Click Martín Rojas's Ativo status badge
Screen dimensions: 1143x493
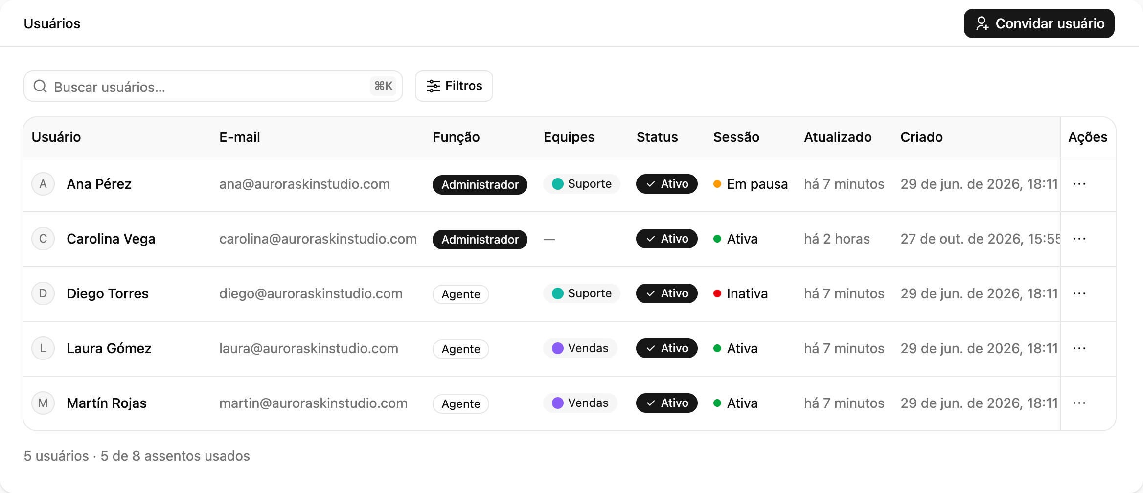click(x=667, y=403)
